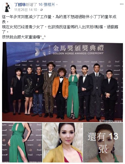Open the post options three-dots menu
Image resolution: width=125 pixels, height=164 pixels.
tap(121, 4)
